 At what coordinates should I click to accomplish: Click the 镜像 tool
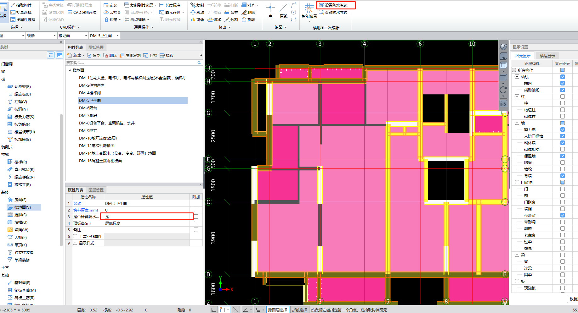coord(197,19)
